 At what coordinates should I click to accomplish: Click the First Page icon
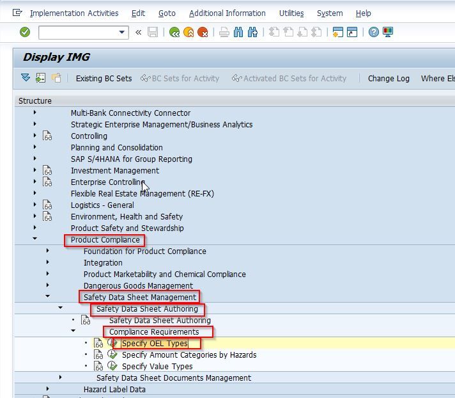click(x=274, y=32)
